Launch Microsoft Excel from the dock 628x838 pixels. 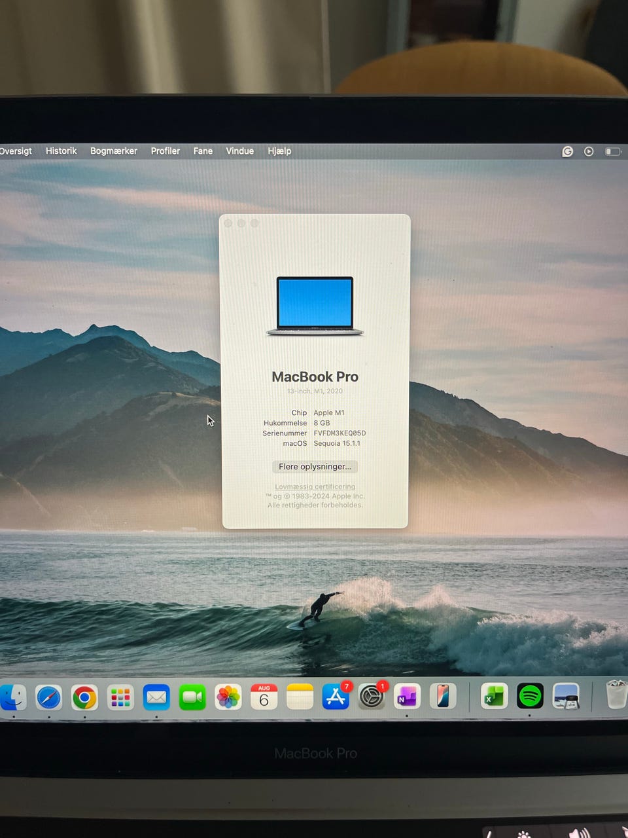[494, 696]
